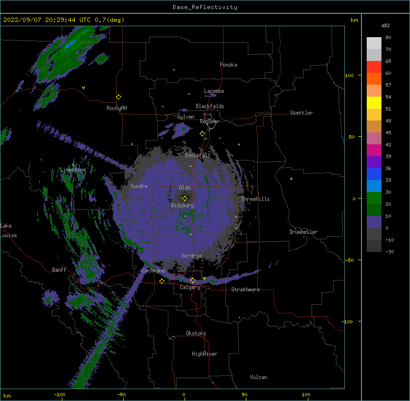Click the Okotoks town label
This screenshot has height=401, width=410.
click(x=196, y=333)
